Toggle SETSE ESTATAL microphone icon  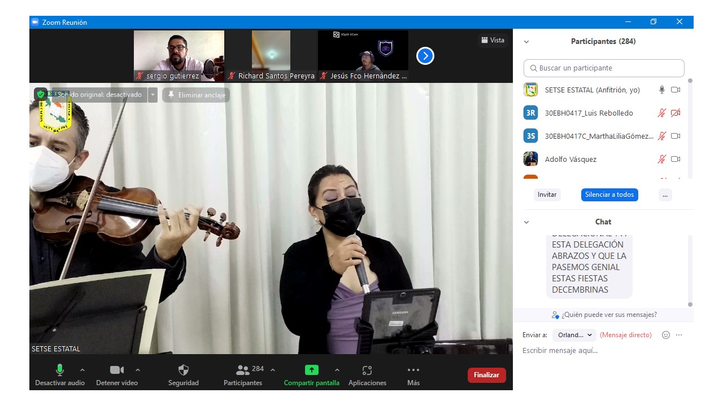662,90
